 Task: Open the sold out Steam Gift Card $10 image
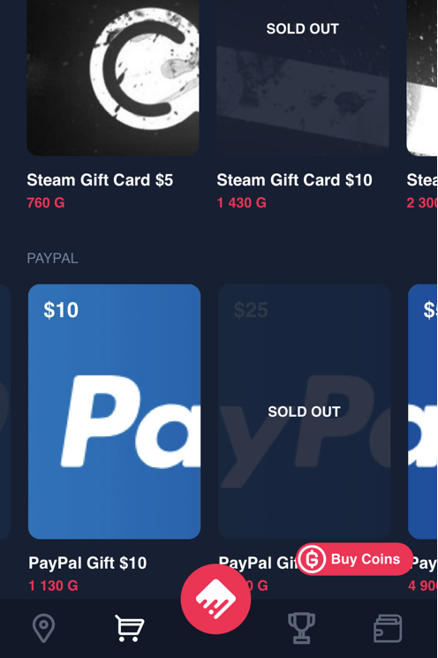(303, 78)
